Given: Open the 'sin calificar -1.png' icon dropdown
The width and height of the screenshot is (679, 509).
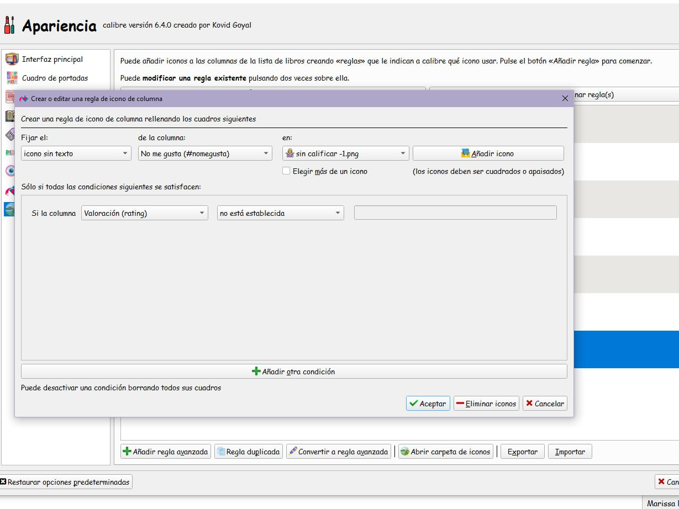Looking at the screenshot, I should 345,153.
